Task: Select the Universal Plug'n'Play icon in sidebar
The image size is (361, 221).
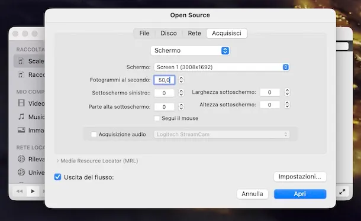Action: (x=21, y=172)
